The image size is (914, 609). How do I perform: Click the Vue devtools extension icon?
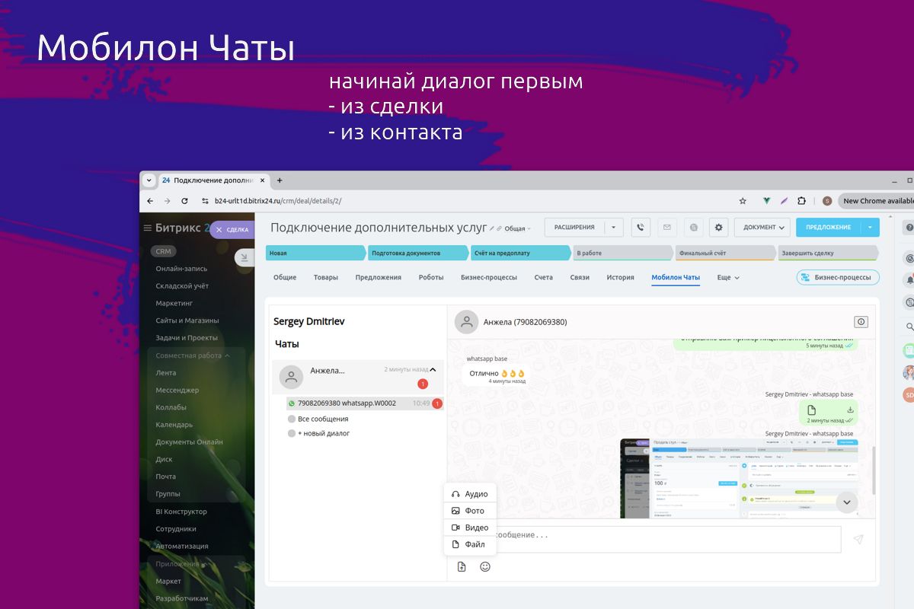pos(767,201)
